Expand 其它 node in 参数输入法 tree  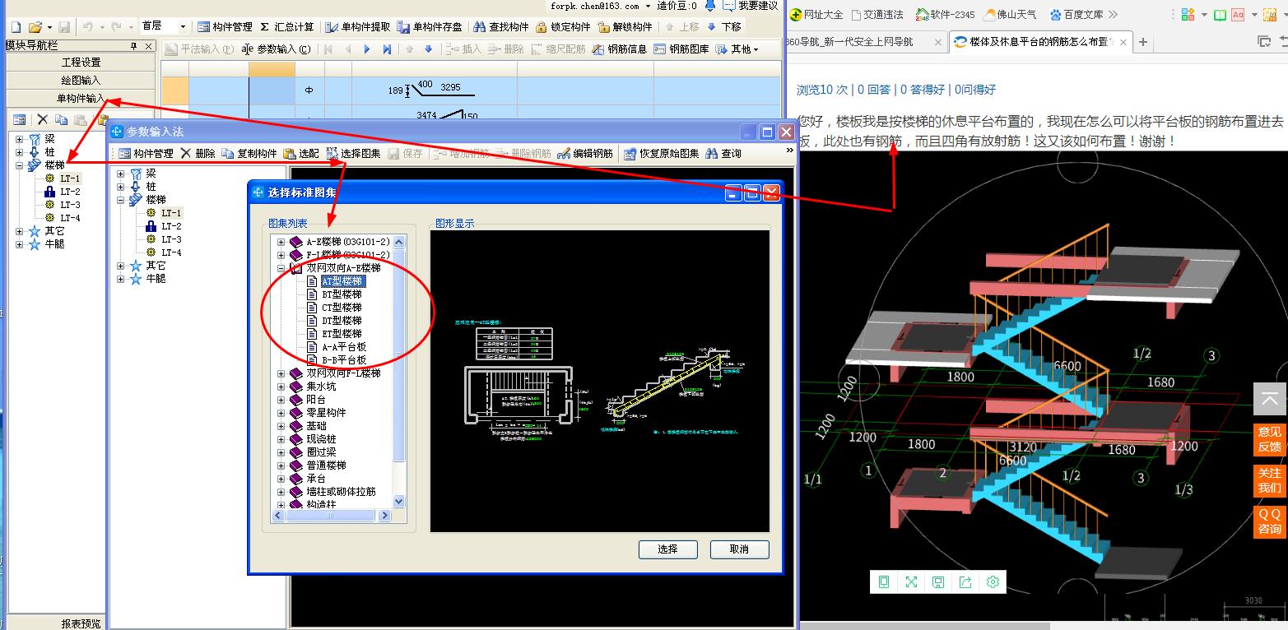coord(121,266)
